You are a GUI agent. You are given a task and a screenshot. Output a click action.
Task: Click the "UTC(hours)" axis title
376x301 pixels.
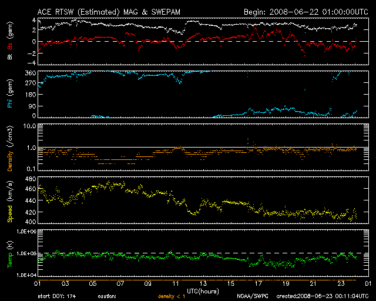point(203,292)
